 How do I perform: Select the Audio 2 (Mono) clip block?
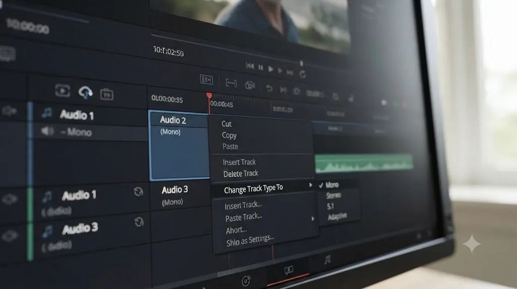point(179,146)
